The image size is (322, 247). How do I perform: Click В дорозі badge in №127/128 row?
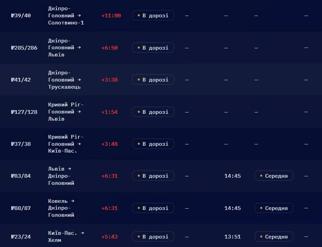pyautogui.click(x=153, y=112)
